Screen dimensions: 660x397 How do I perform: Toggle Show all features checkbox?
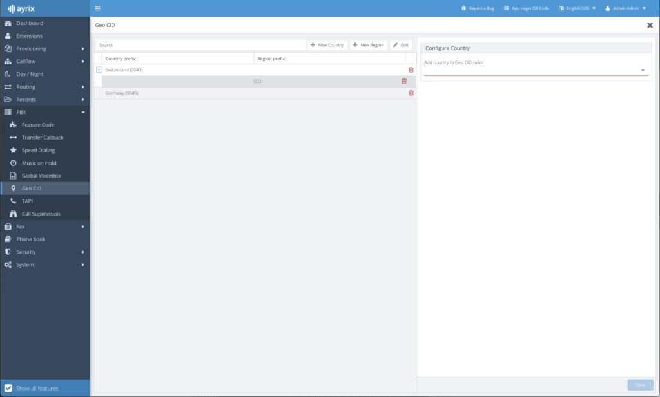point(8,388)
